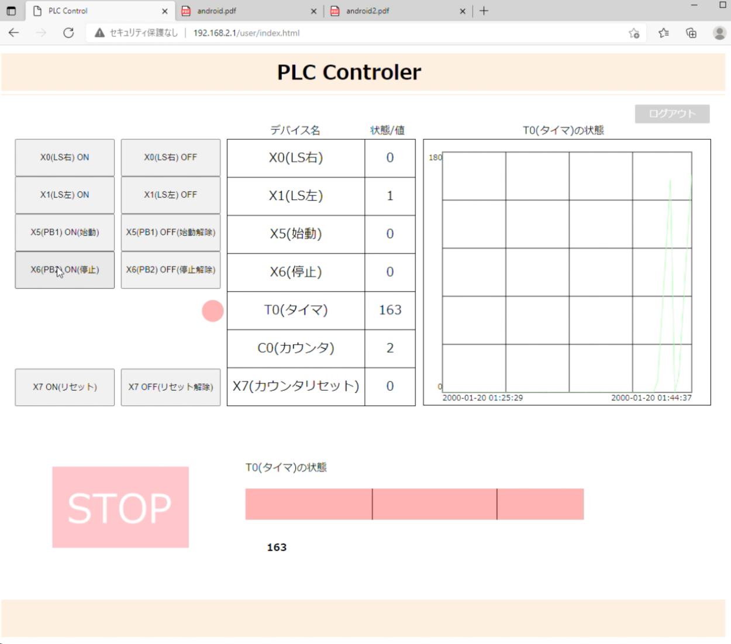Open the browser profile avatar
Image resolution: width=731 pixels, height=644 pixels.
click(x=719, y=33)
